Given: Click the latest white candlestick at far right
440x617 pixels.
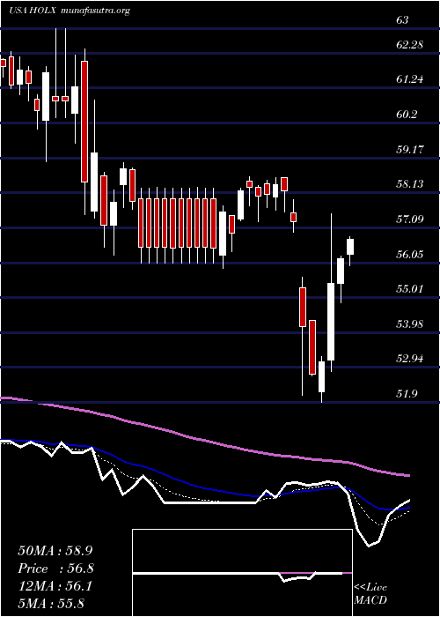Looking at the screenshot, I should [350, 247].
